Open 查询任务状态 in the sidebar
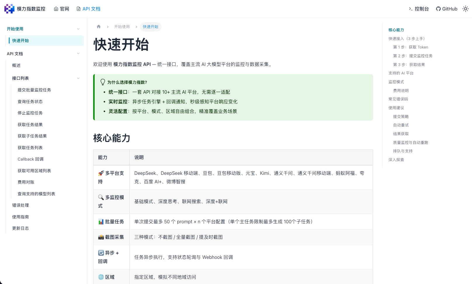Screen dimensions: 472x284 30,102
